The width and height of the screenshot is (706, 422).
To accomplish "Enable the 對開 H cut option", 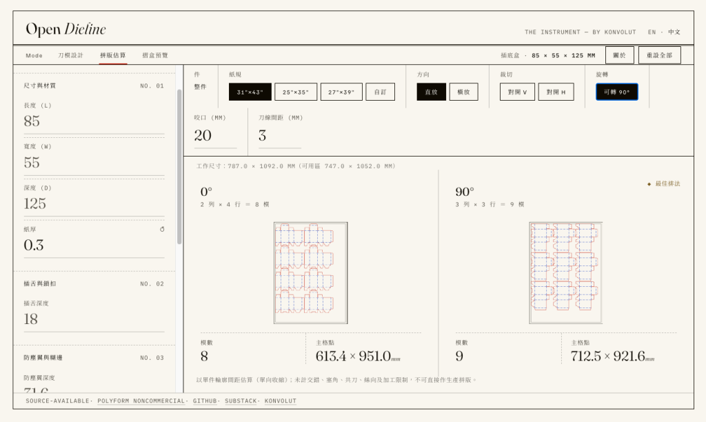I will coord(556,92).
